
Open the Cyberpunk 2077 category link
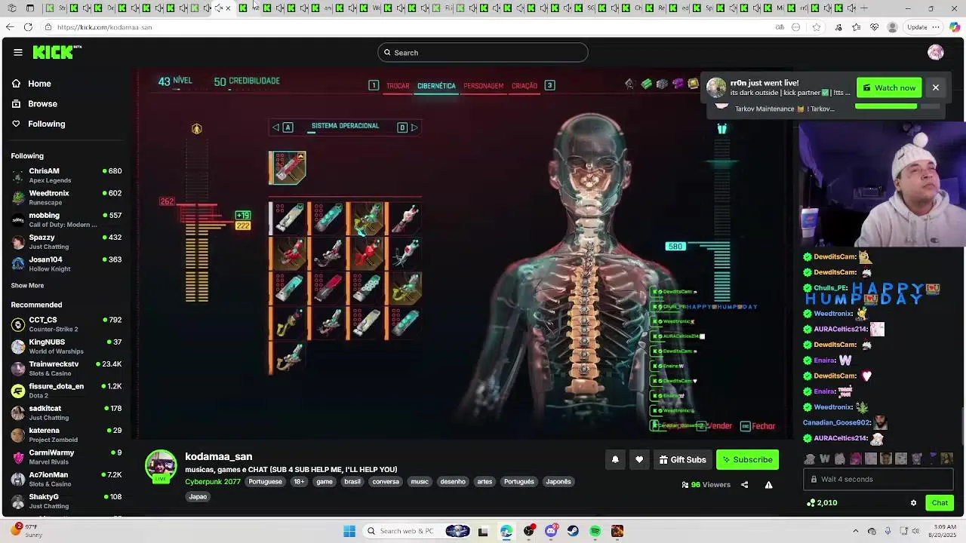(213, 481)
